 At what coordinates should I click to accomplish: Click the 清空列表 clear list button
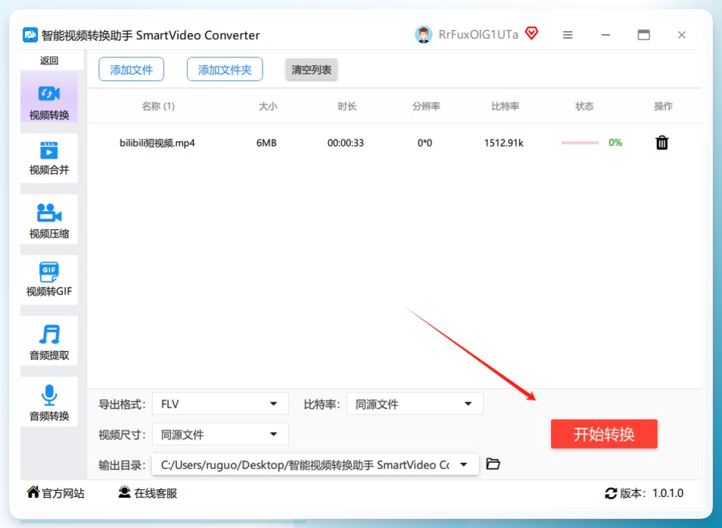311,70
